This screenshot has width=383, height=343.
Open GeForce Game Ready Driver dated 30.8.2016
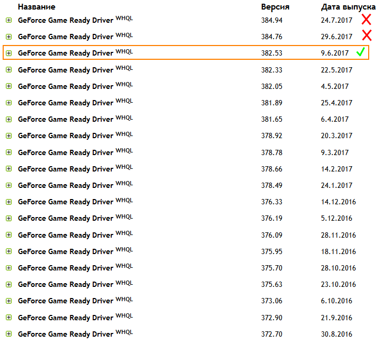coord(75,333)
